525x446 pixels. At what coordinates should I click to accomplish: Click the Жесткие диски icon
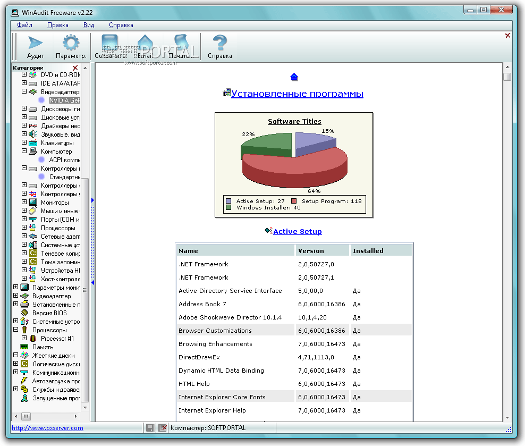[x=24, y=355]
